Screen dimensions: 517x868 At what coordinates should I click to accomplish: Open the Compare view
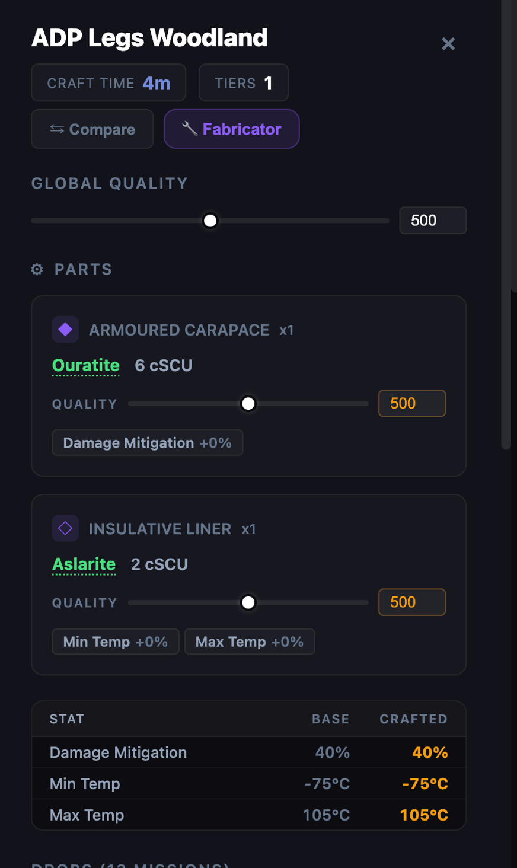[92, 129]
